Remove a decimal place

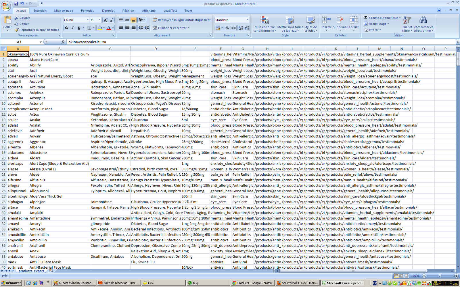click(247, 28)
